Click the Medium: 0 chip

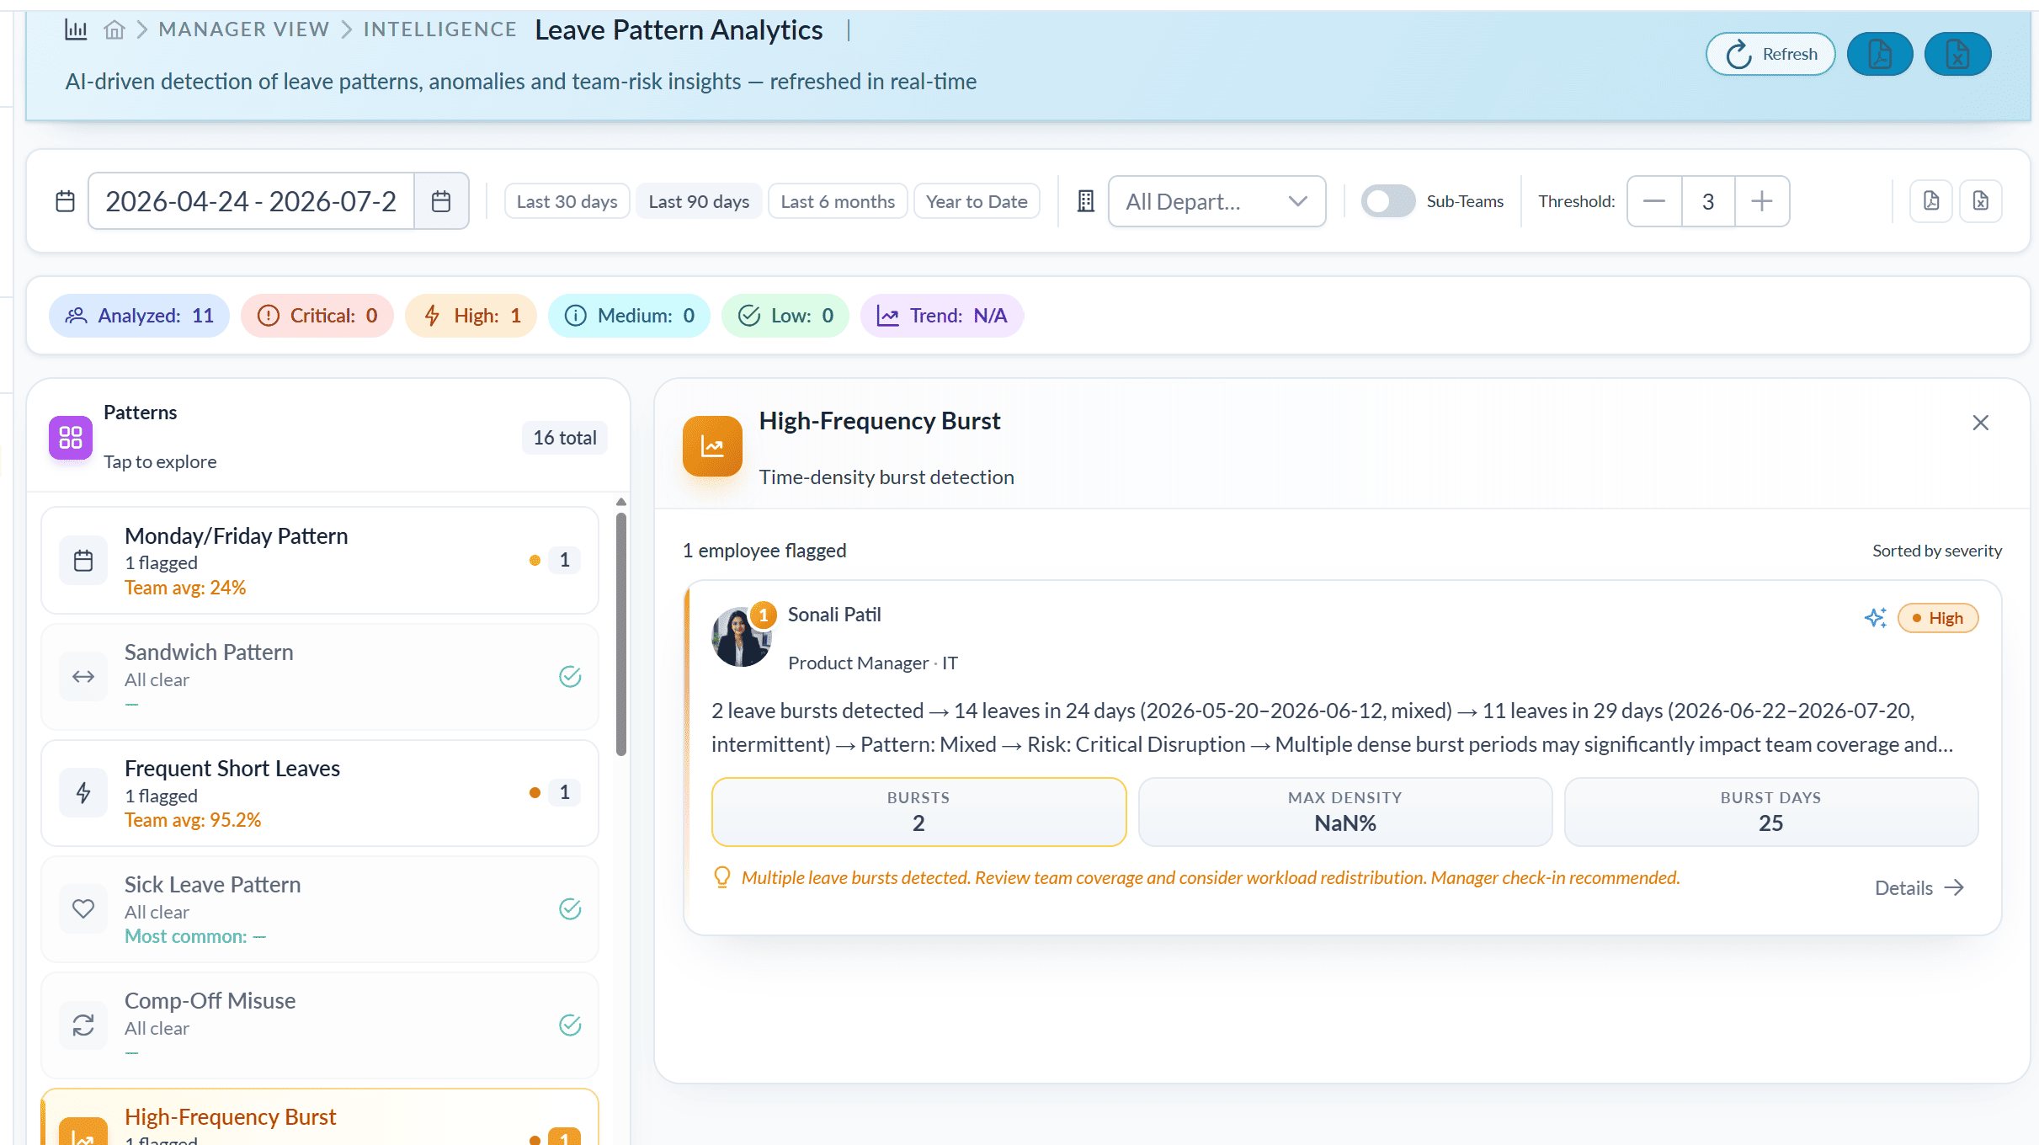pyautogui.click(x=629, y=316)
